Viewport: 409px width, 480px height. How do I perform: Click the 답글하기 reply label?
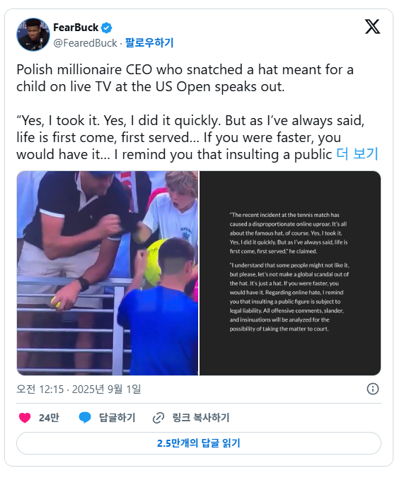tap(117, 418)
